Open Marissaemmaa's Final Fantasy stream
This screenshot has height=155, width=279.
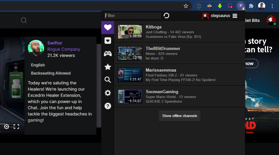pos(180,75)
